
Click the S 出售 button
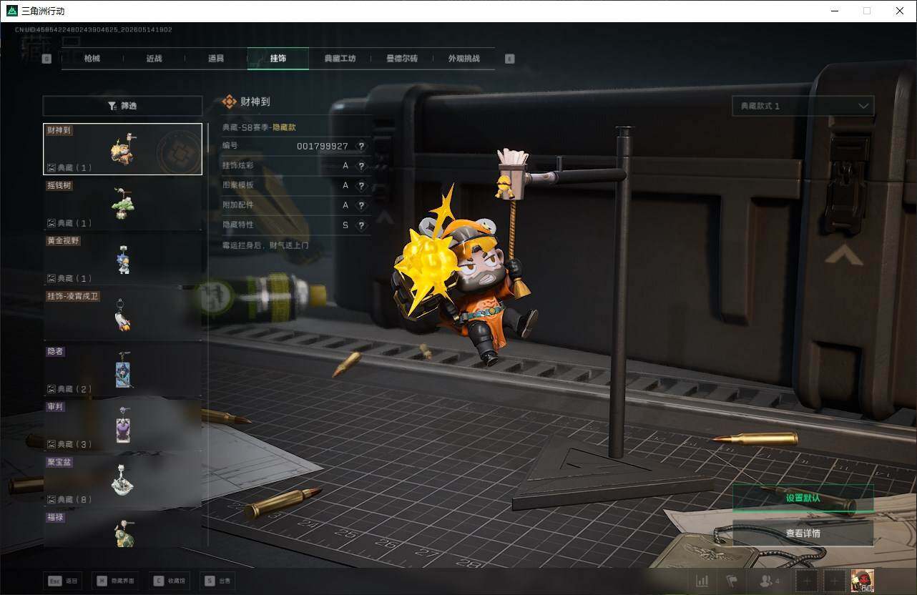coord(217,581)
